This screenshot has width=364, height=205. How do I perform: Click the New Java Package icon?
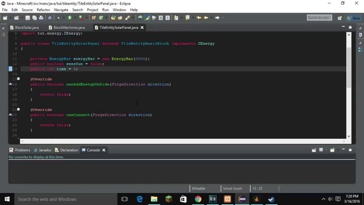93,18
